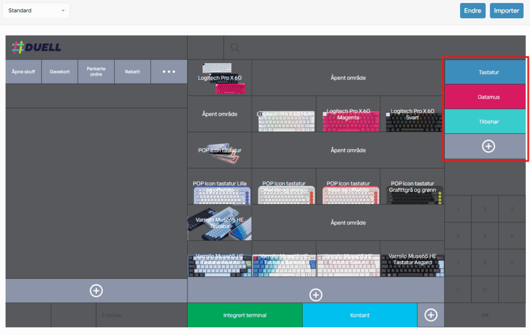530x335 pixels.
Task: Click the plus icon below the category list
Action: 488,146
